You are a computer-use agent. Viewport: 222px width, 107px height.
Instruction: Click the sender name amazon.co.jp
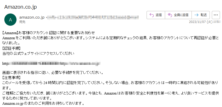32,17
